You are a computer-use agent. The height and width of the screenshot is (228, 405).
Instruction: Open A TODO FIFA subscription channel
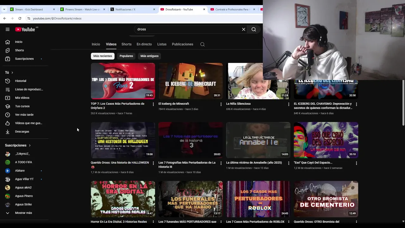pyautogui.click(x=24, y=162)
